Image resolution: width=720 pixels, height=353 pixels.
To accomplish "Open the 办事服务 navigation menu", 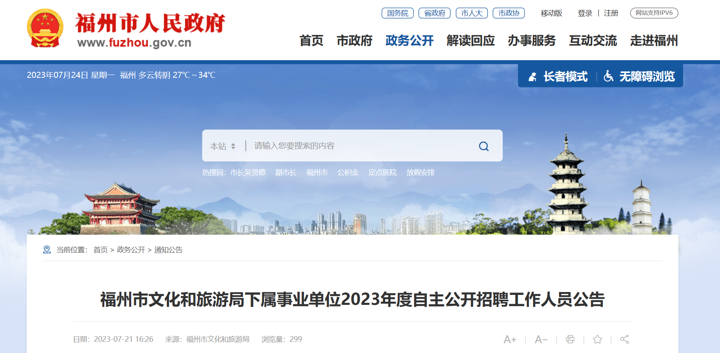I will click(x=532, y=41).
